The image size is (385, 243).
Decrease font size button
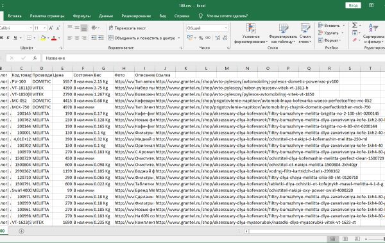pyautogui.click(x=58, y=28)
